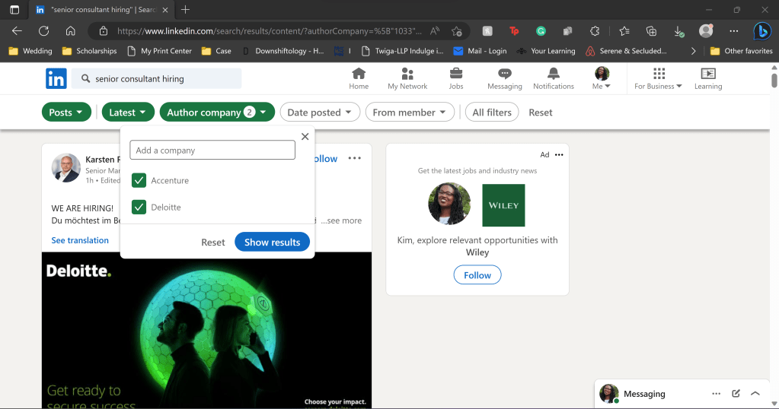Open the Jobs briefcase icon
Image resolution: width=779 pixels, height=409 pixels.
pos(456,74)
